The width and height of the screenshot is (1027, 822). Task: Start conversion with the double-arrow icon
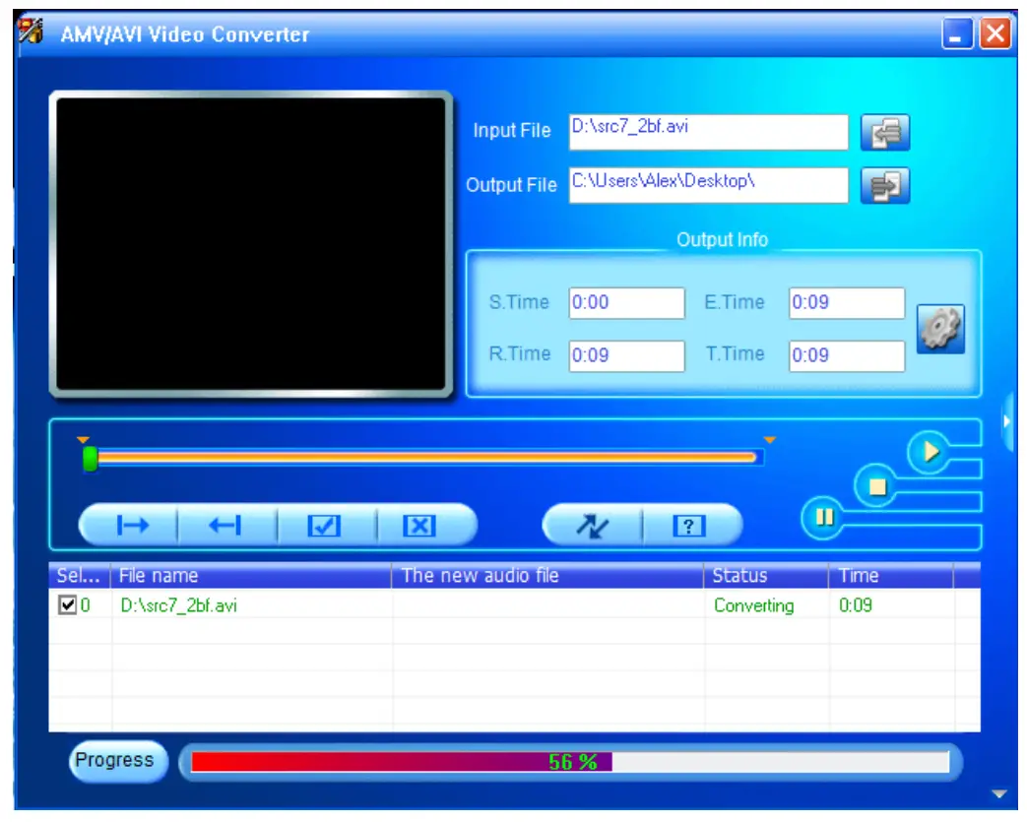[592, 526]
